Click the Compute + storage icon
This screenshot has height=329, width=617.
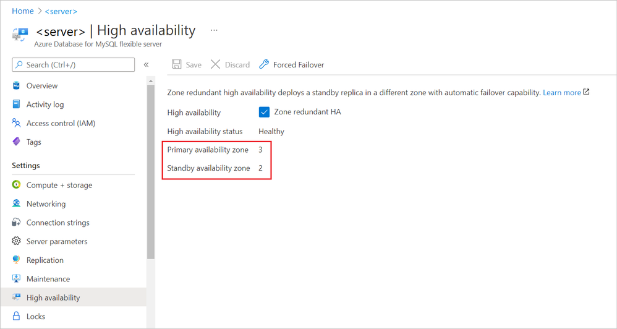coord(17,185)
